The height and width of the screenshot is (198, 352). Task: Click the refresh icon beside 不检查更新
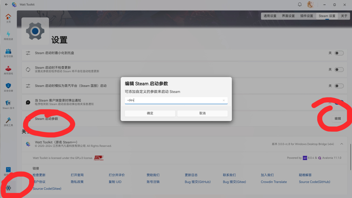pos(28,69)
